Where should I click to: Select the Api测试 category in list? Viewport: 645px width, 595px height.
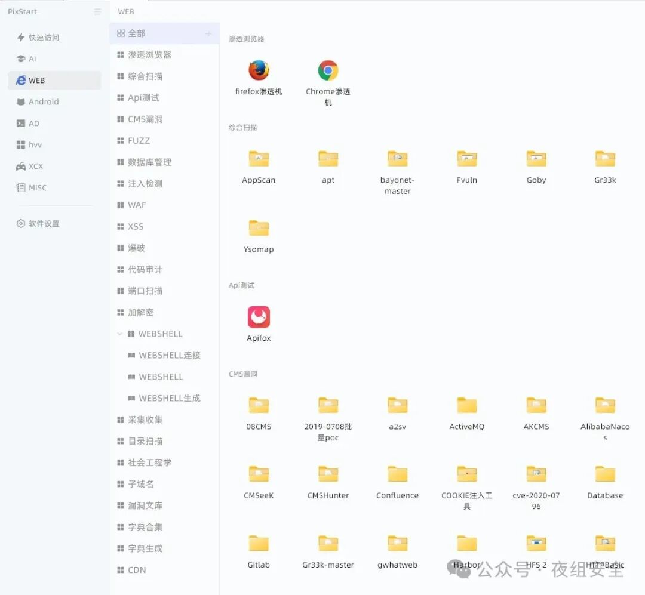(165, 97)
